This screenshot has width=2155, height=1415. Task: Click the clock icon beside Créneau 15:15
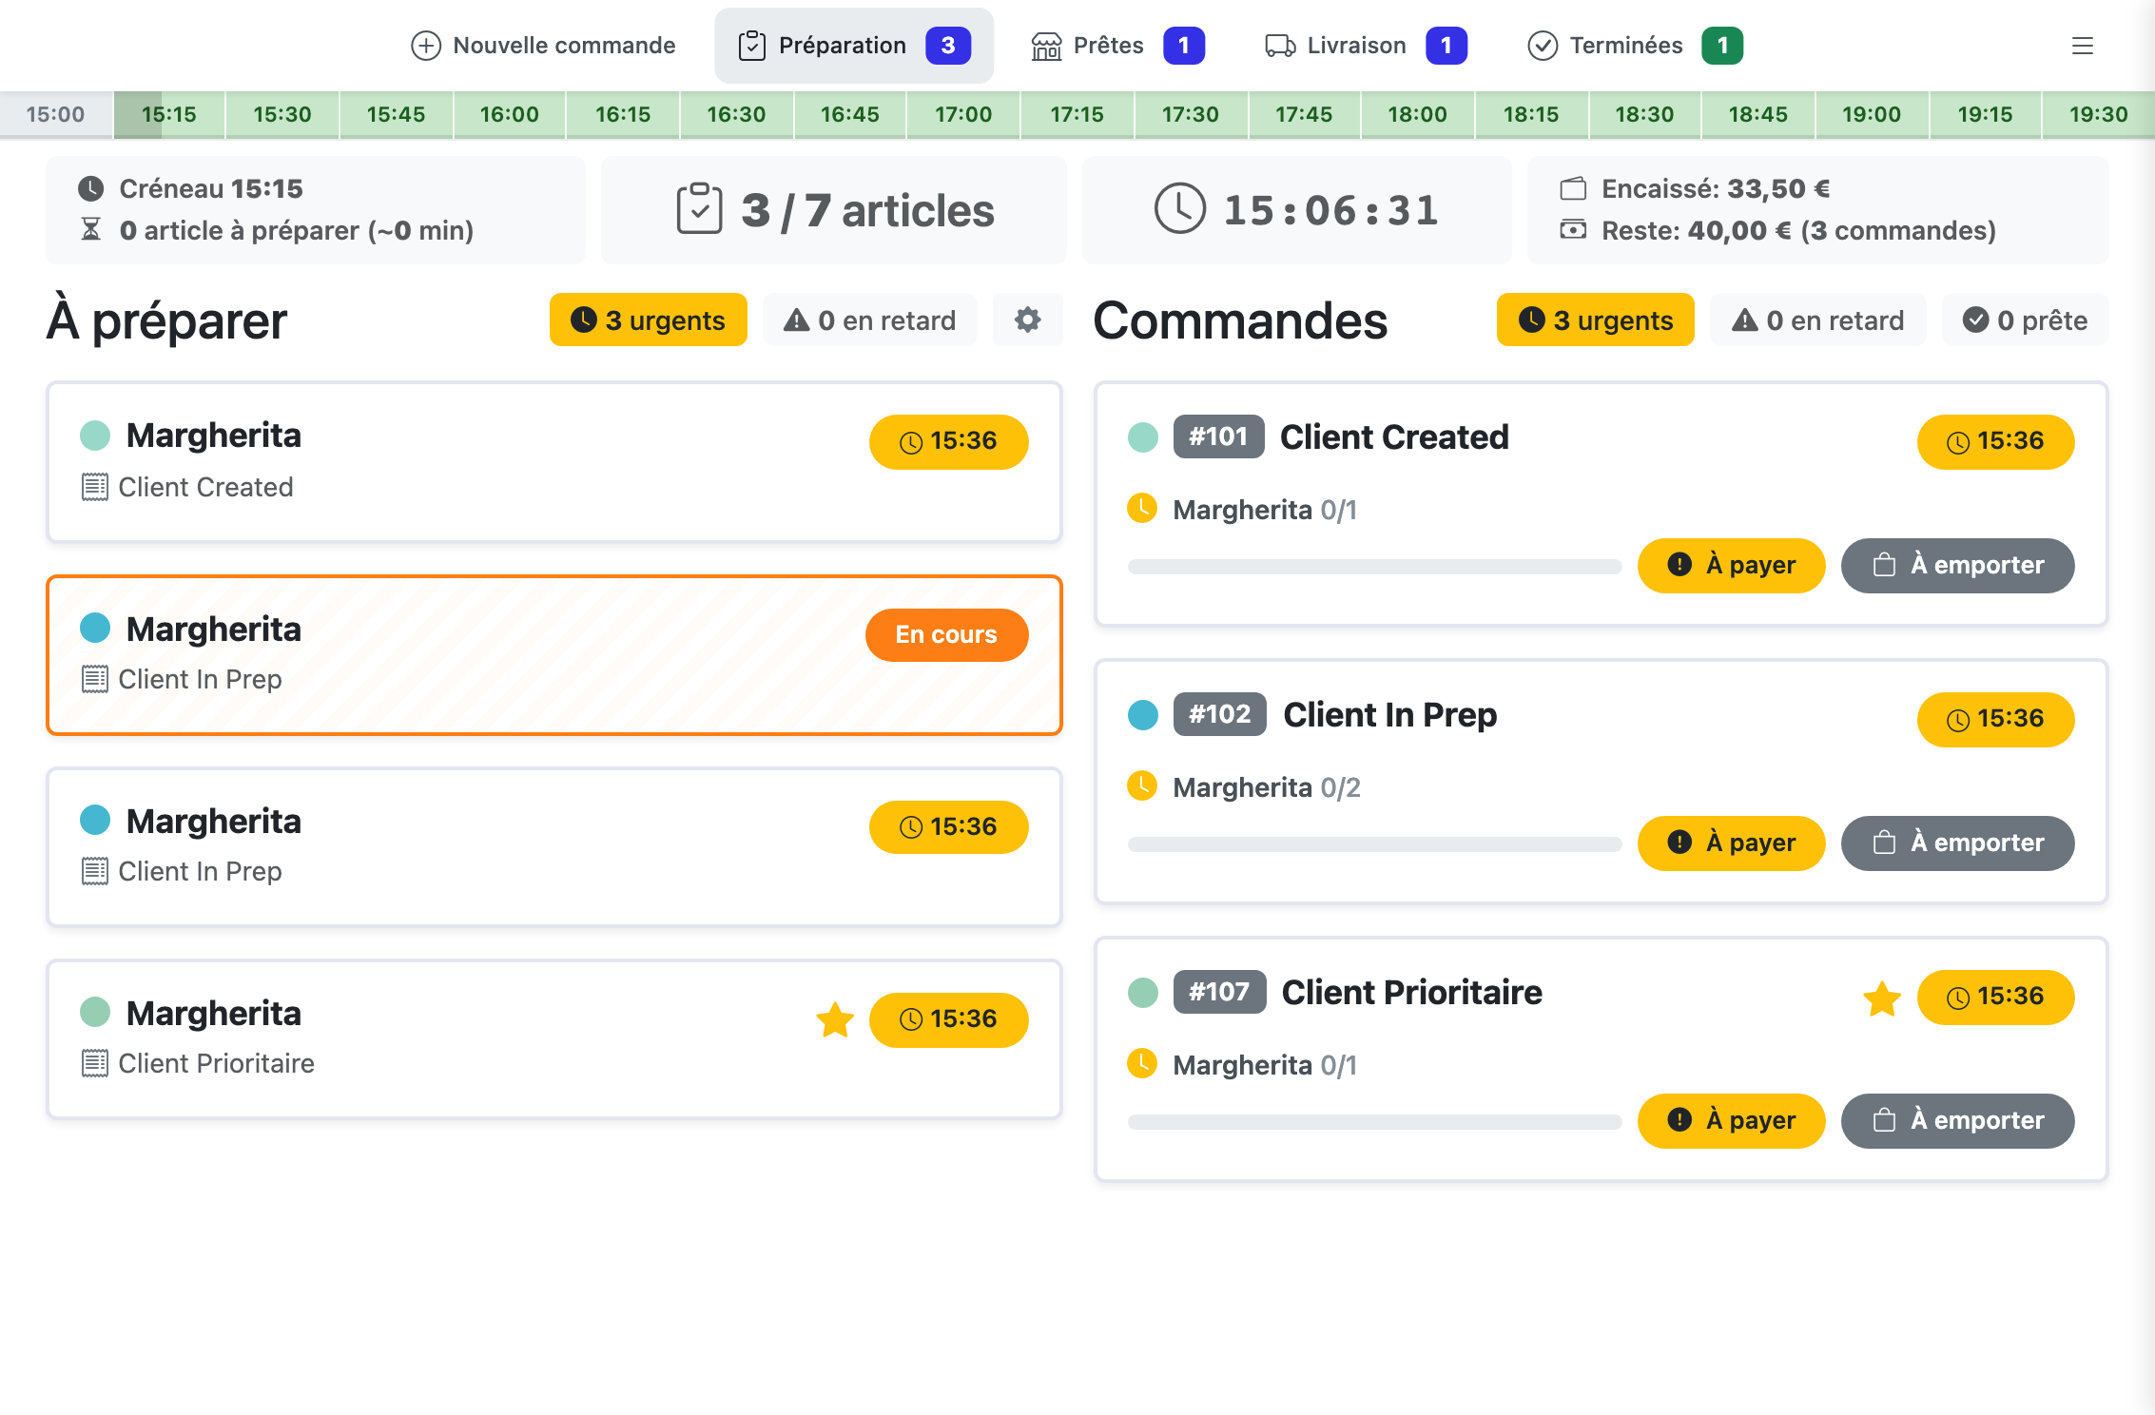[x=90, y=188]
